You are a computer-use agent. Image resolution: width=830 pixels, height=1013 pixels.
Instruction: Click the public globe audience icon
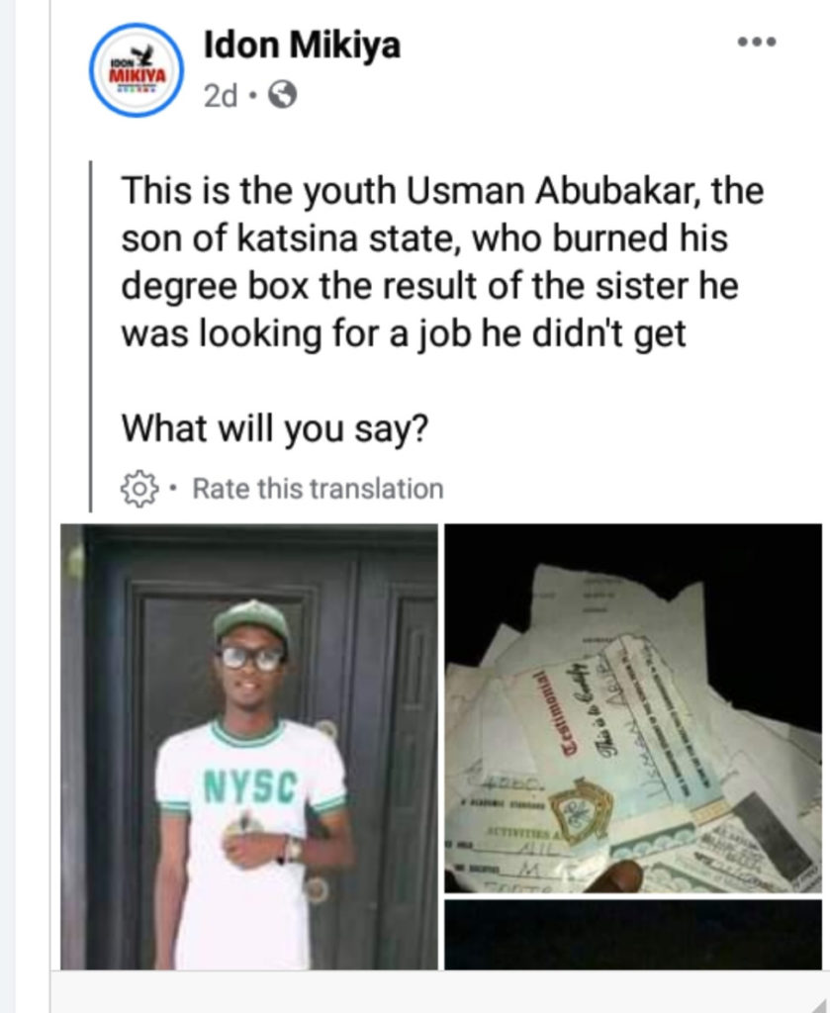283,95
